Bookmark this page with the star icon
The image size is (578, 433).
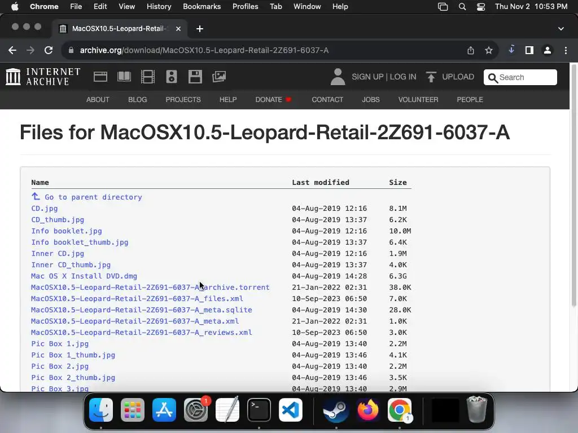(489, 50)
